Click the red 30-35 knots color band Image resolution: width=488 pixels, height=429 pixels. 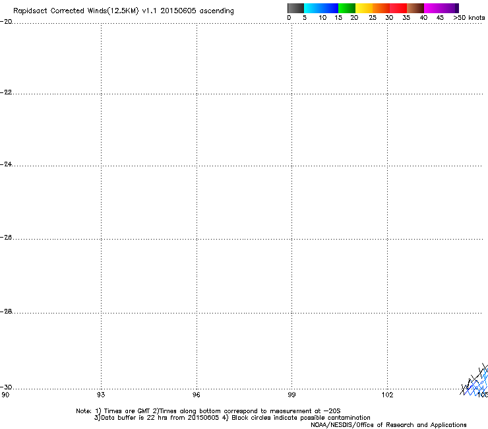[x=398, y=8]
